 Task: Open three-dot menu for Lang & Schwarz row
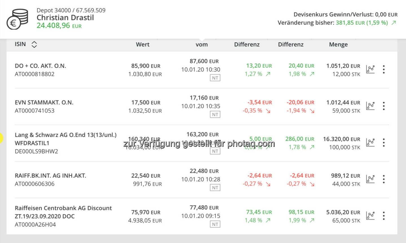(384, 143)
